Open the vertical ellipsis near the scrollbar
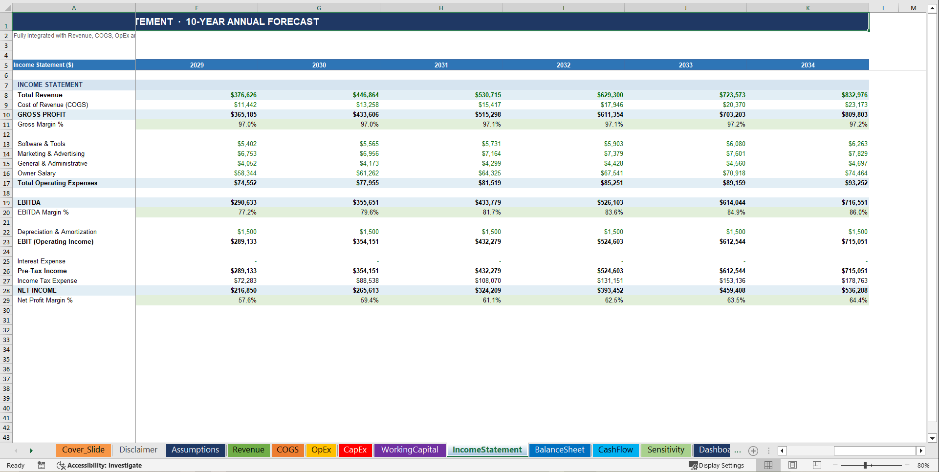This screenshot has height=472, width=939. (x=769, y=451)
